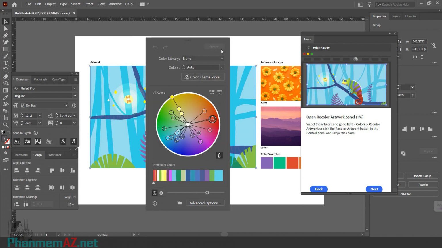Switch to the Paragraph tab
Image resolution: width=442 pixels, height=248 pixels.
coord(40,80)
